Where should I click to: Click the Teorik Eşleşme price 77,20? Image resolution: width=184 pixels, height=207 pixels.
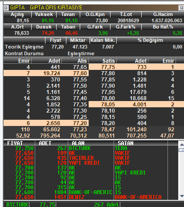click(57, 47)
